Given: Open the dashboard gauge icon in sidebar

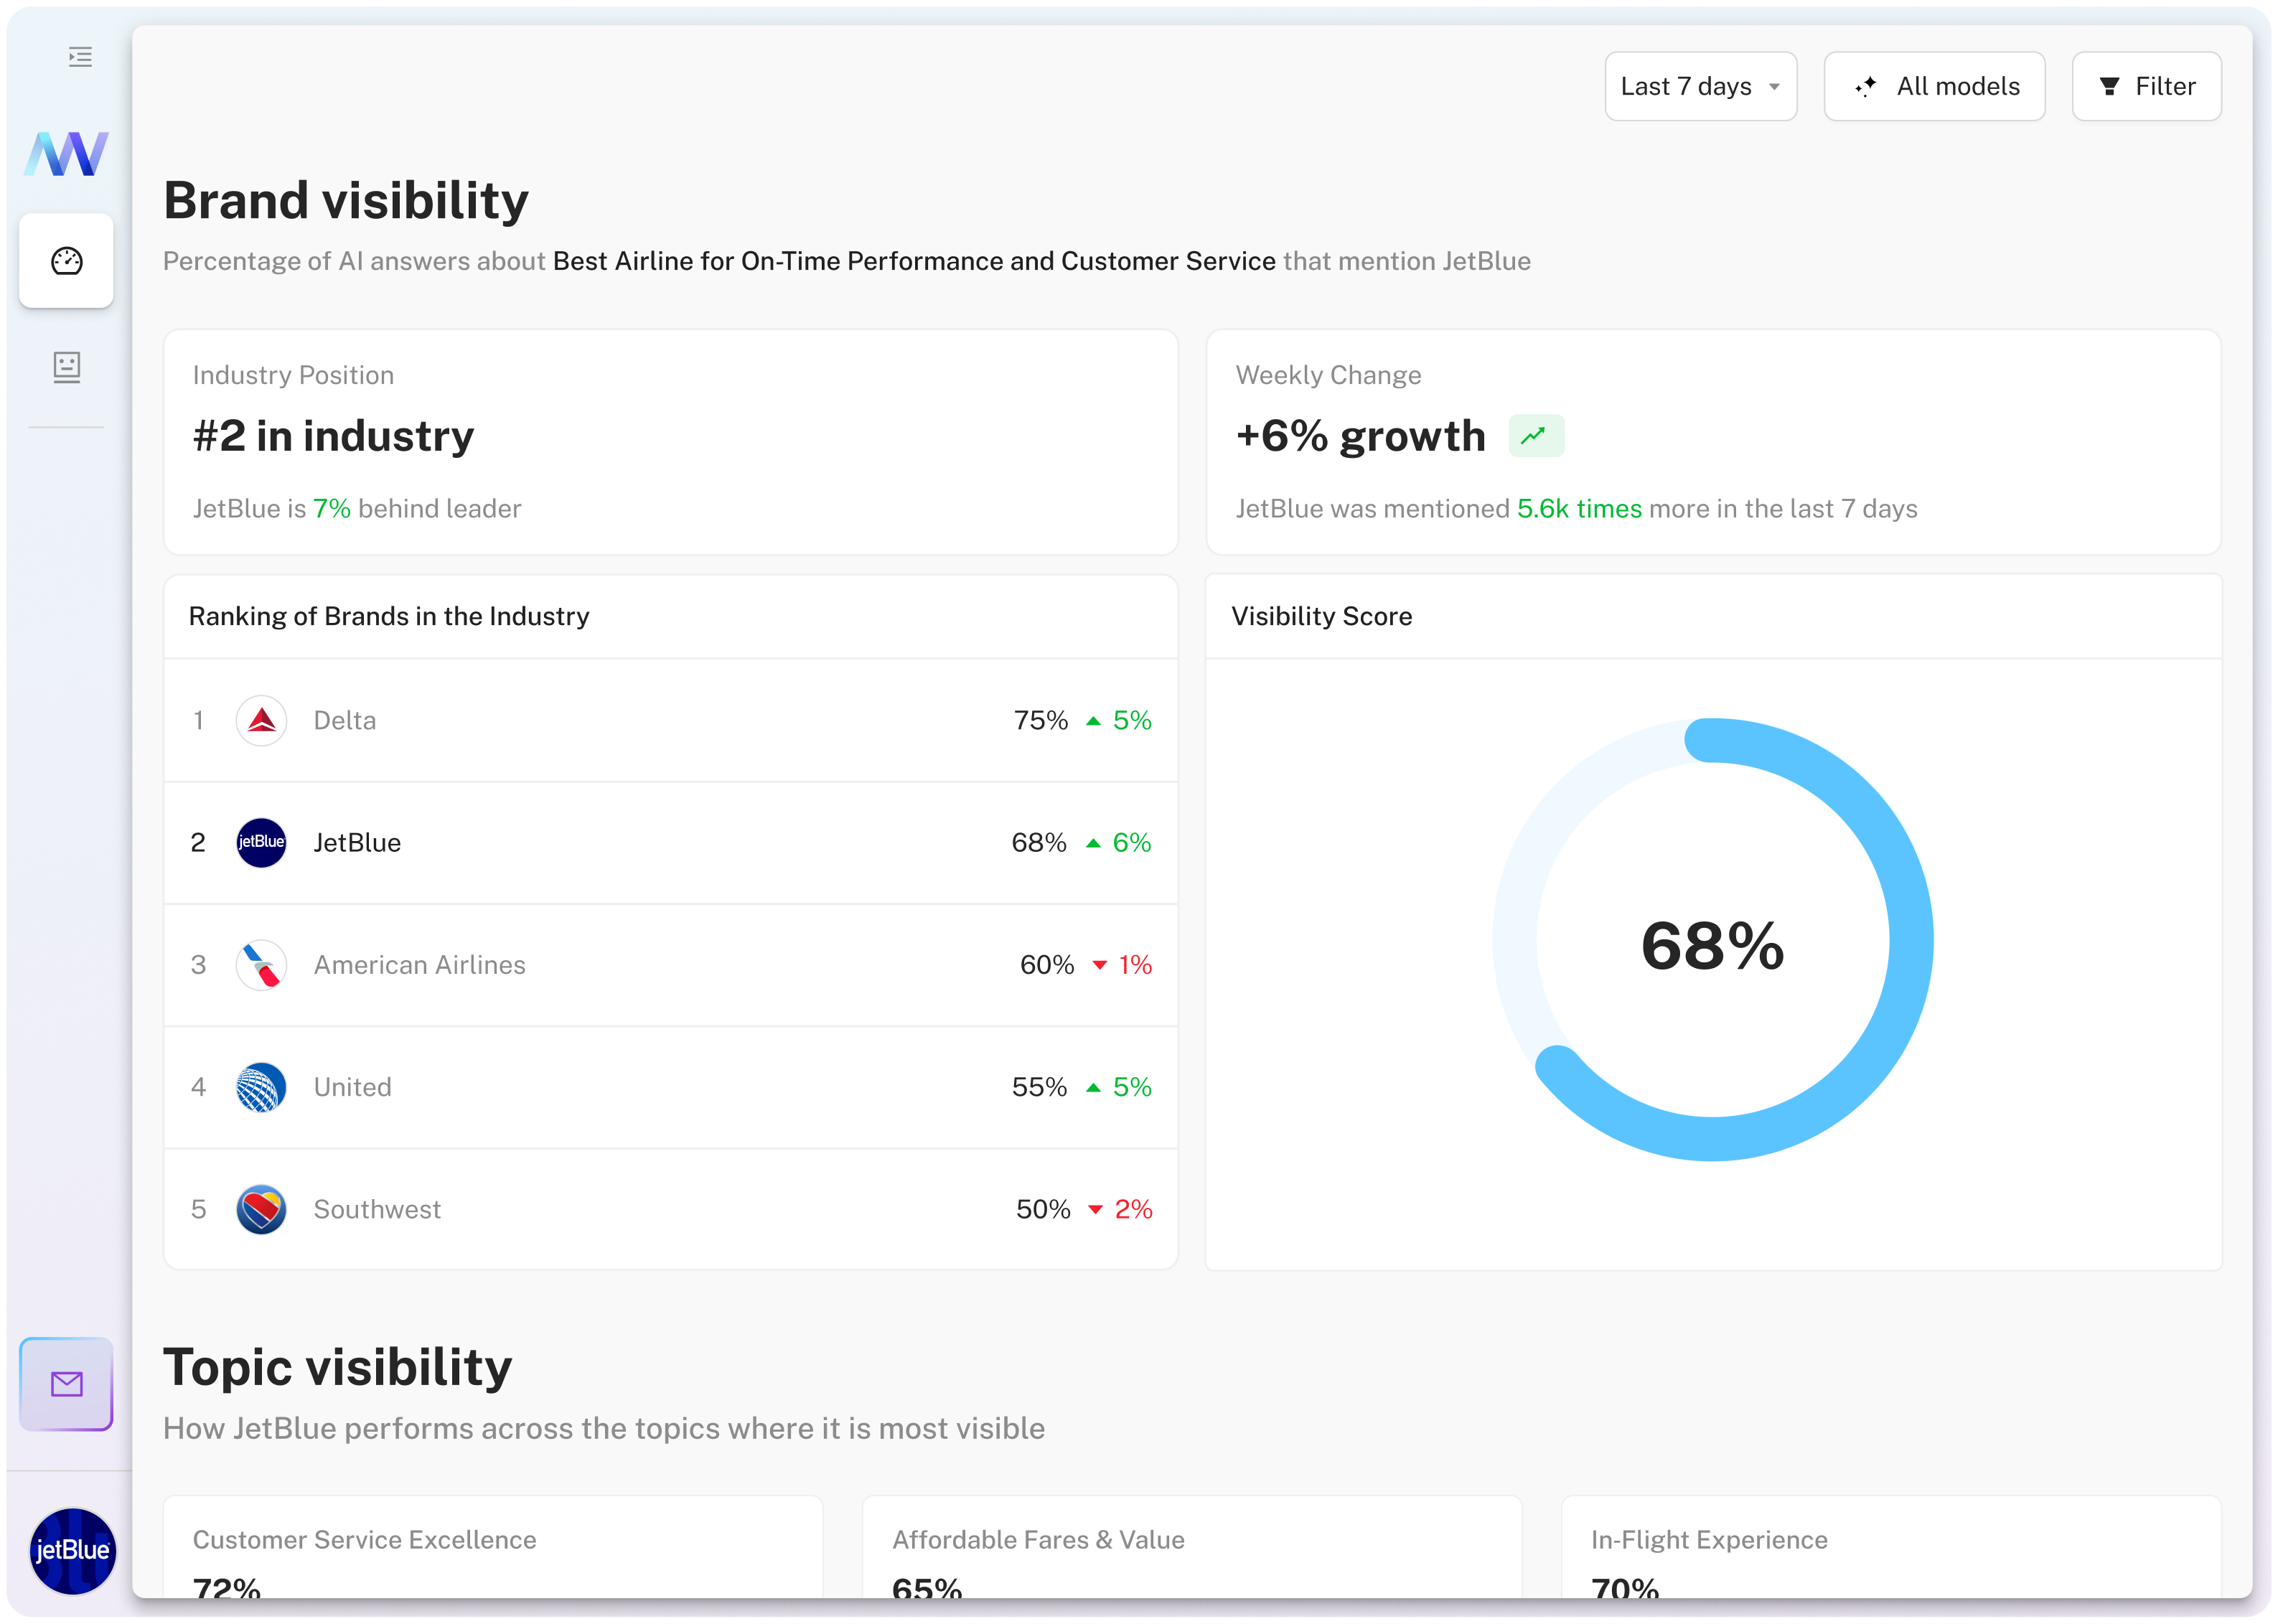Looking at the screenshot, I should click(x=66, y=261).
